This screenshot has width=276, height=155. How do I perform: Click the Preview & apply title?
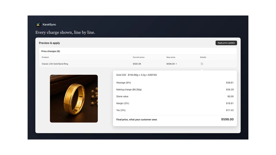tap(49, 43)
